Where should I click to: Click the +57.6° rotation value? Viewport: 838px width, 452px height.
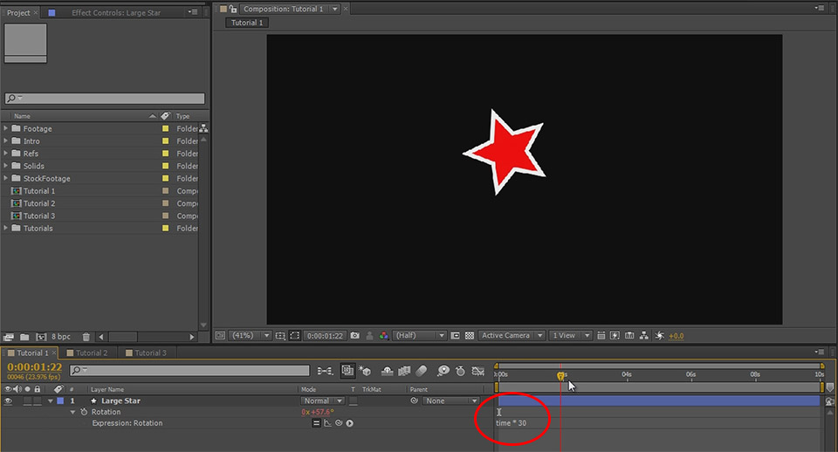tap(322, 412)
